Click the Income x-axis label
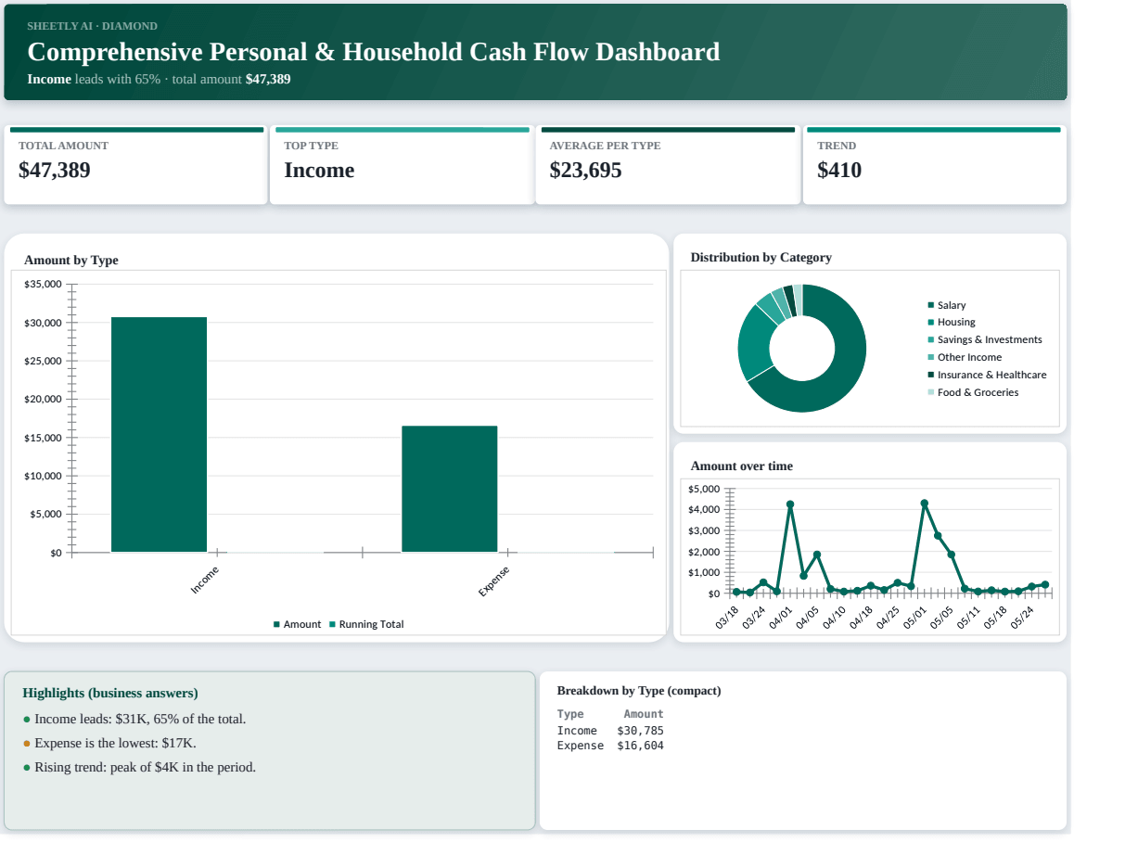 point(205,580)
